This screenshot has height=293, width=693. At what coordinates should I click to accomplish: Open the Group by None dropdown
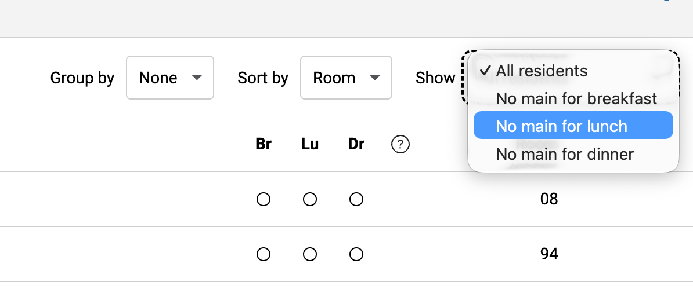click(x=169, y=78)
